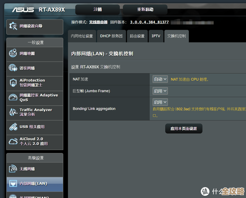Switch to the IPTV tab
Screen dimensions: 246x198
point(156,36)
